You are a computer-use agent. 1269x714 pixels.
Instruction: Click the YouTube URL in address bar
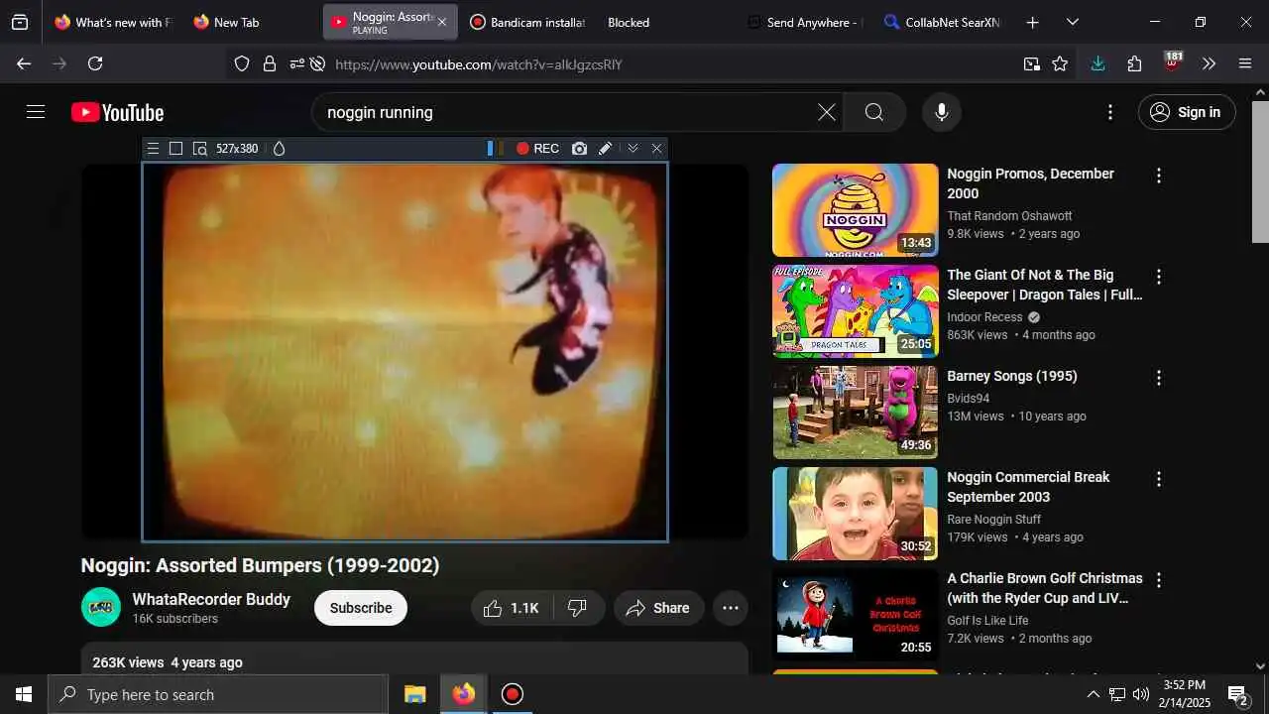pyautogui.click(x=479, y=64)
